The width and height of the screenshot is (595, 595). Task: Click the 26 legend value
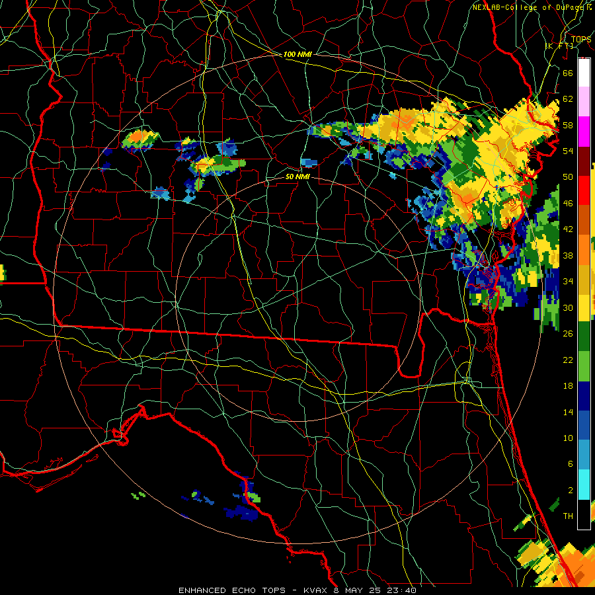tap(568, 334)
